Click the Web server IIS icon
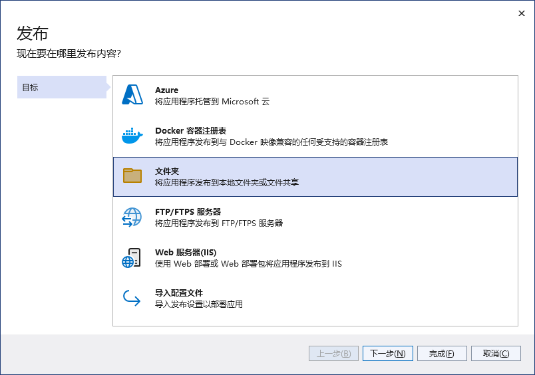This screenshot has width=535, height=375. pyautogui.click(x=131, y=258)
